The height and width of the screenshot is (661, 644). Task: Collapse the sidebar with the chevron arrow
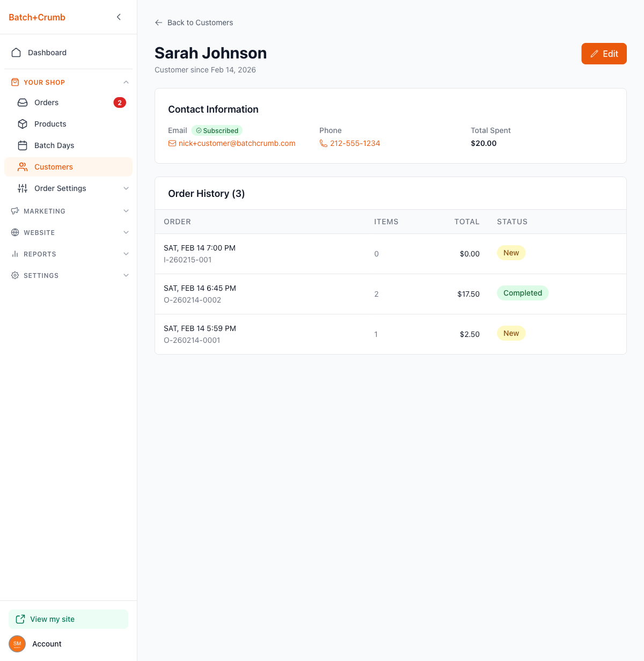click(x=119, y=17)
